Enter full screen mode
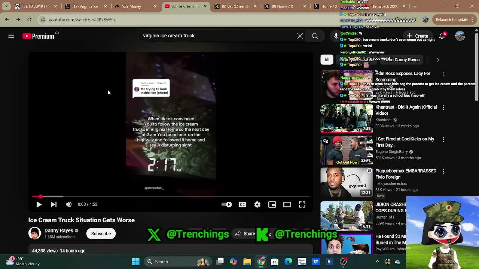The width and height of the screenshot is (479, 269). click(302, 204)
